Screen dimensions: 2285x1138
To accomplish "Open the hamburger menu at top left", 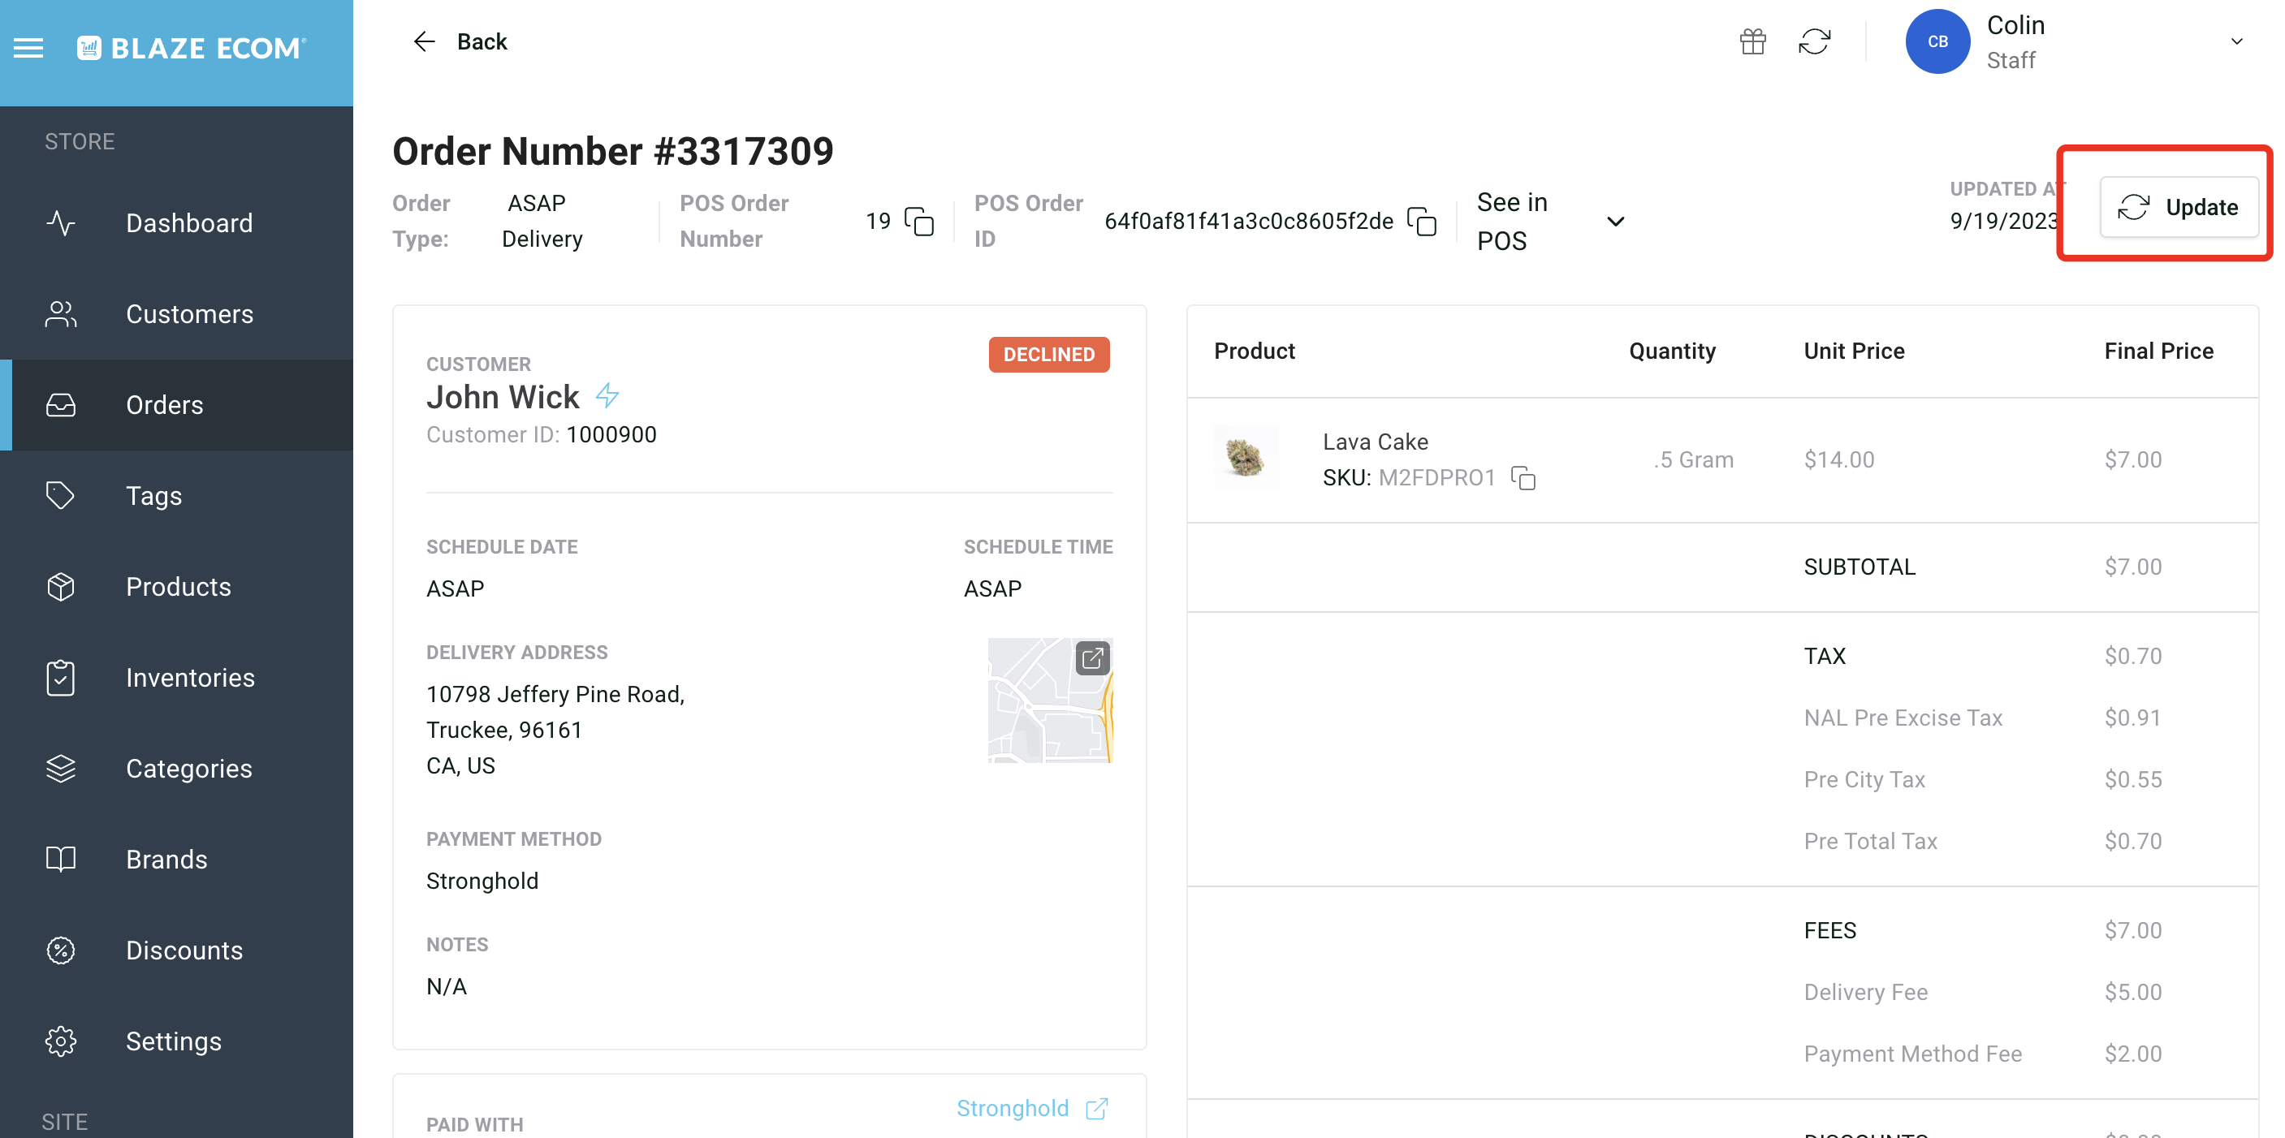I will point(28,48).
